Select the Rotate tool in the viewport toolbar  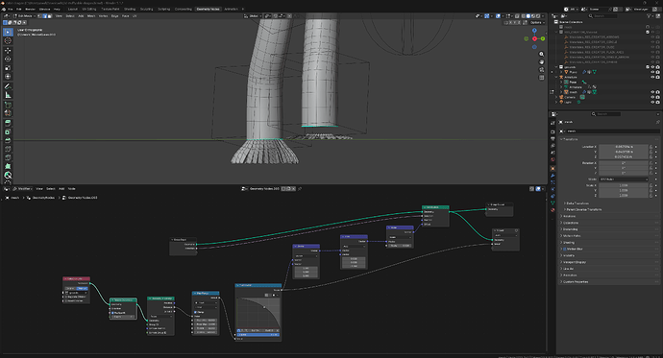click(x=8, y=60)
